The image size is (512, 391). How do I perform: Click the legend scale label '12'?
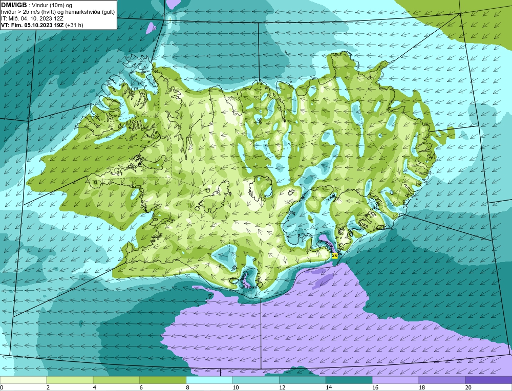pos(282,387)
